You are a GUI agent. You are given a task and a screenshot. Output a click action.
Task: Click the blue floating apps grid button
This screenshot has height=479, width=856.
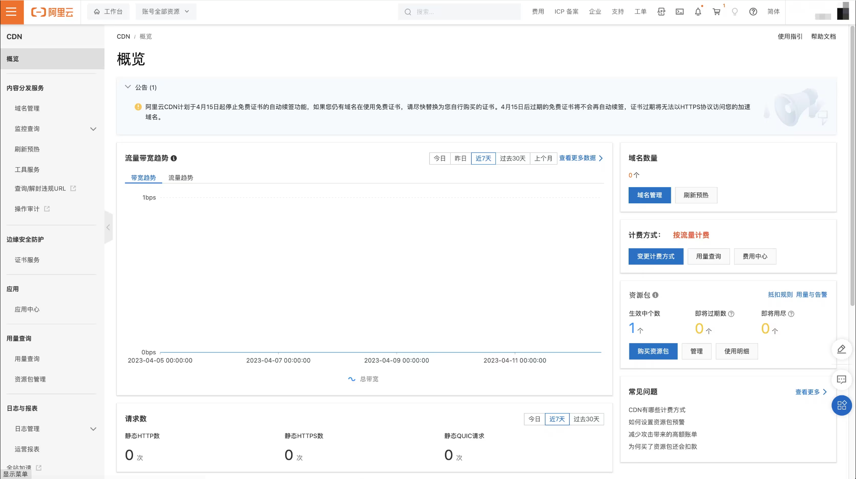pos(841,406)
